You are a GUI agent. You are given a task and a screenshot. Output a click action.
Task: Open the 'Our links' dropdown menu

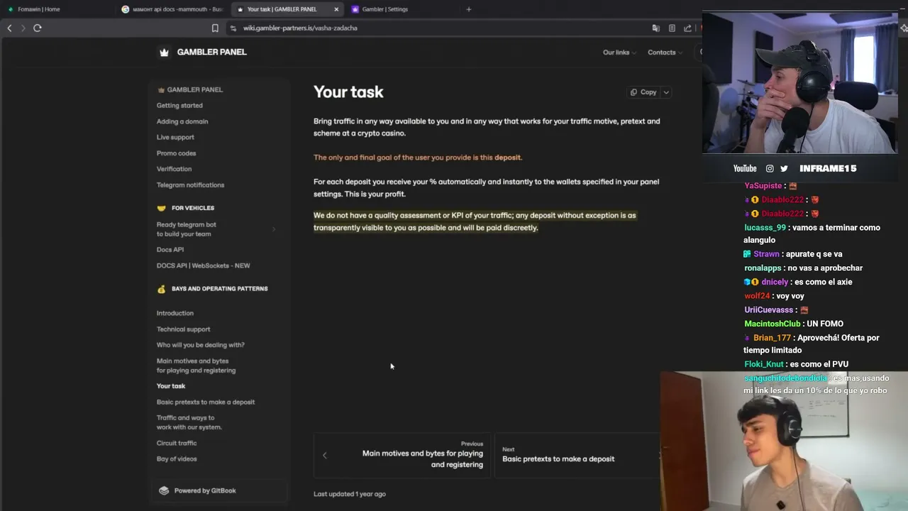[619, 53]
